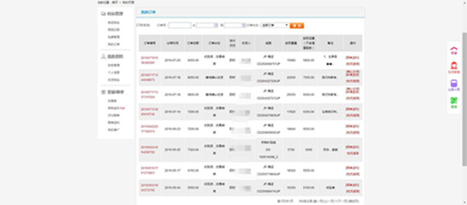Screen dimensions: 467x205
Task: Click the freight value 5150.00
Action: pos(309,187)
